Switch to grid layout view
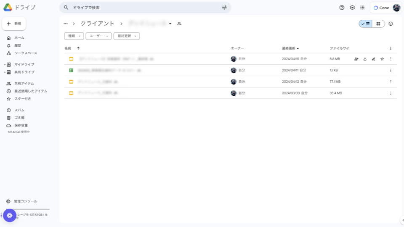Screen dimensions: 404x227 378,24
